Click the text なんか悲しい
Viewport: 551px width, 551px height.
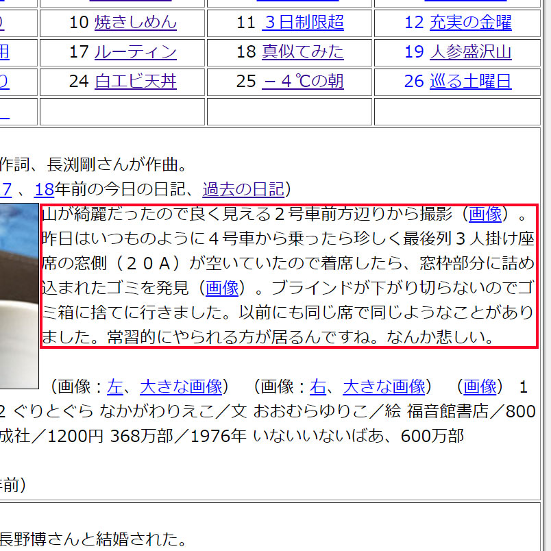(x=436, y=337)
